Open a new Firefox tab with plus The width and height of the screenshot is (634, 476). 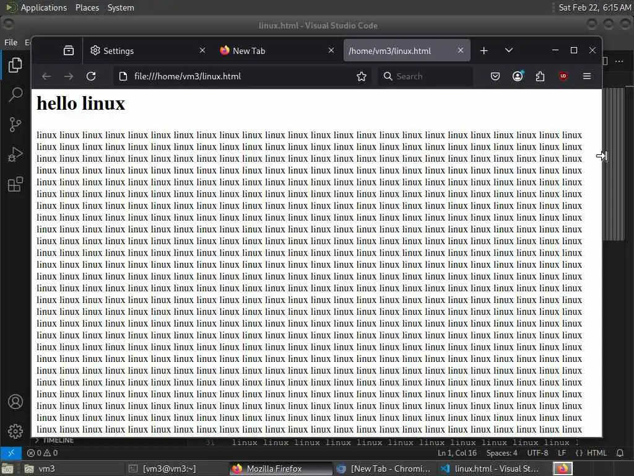point(484,51)
